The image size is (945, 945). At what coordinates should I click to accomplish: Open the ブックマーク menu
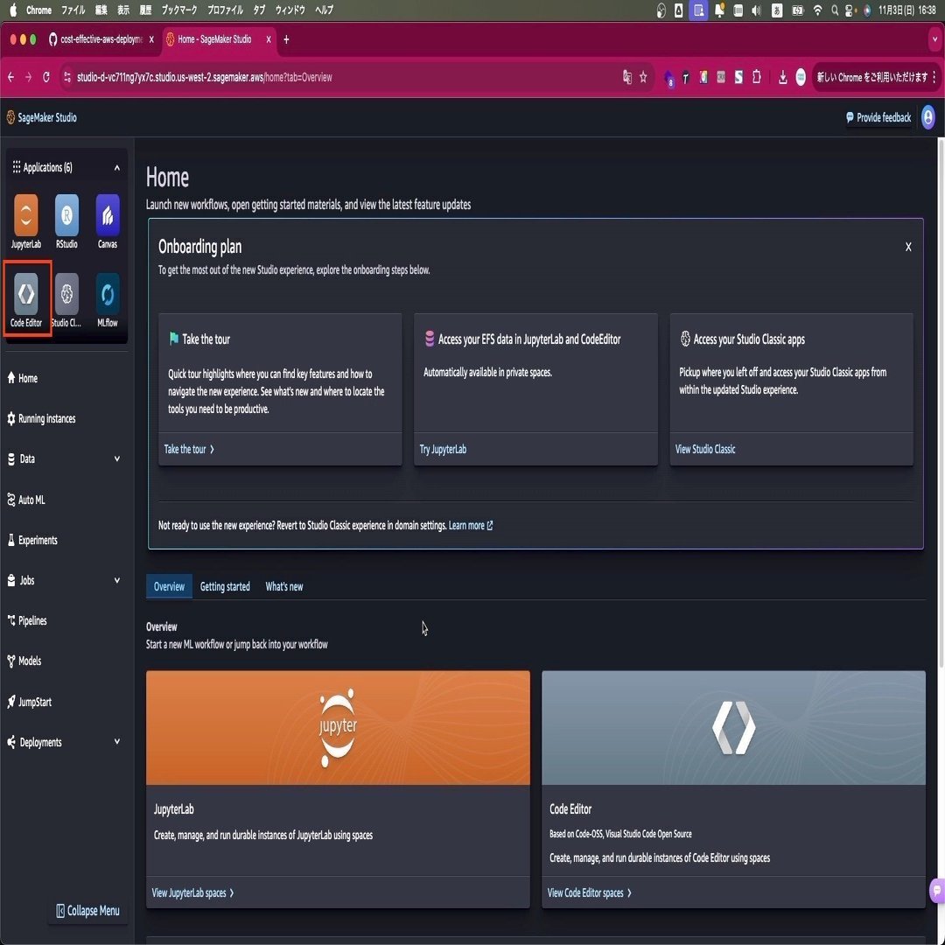pyautogui.click(x=179, y=10)
